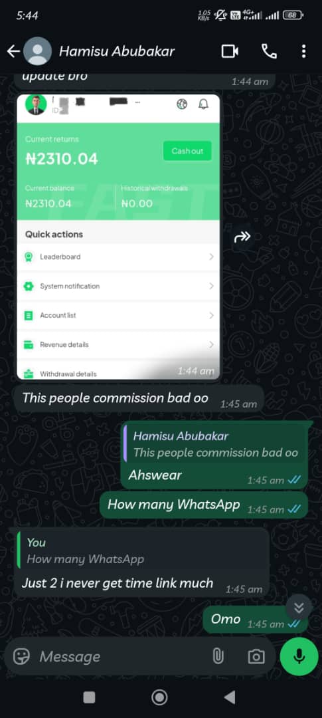This screenshot has height=718, width=322.
Task: Jump to latest with double-chevron button
Action: coord(299,608)
